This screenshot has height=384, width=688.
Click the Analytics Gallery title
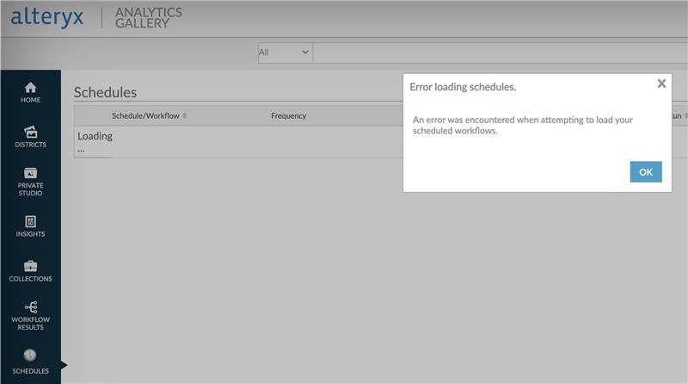(x=148, y=18)
